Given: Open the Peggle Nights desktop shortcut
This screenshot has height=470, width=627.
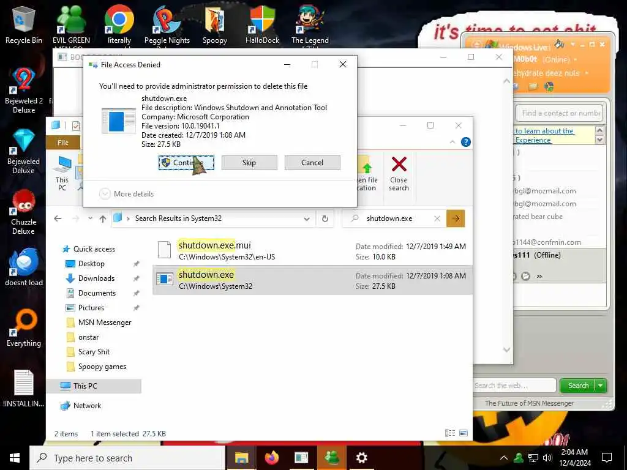Looking at the screenshot, I should pos(167,24).
